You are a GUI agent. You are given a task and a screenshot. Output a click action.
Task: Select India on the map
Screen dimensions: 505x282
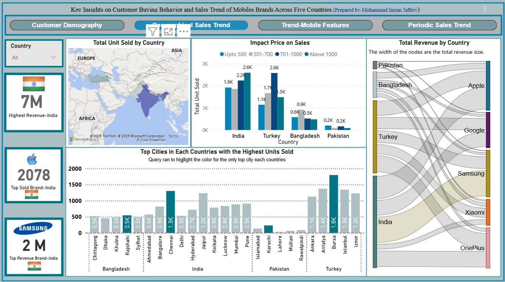(x=147, y=99)
